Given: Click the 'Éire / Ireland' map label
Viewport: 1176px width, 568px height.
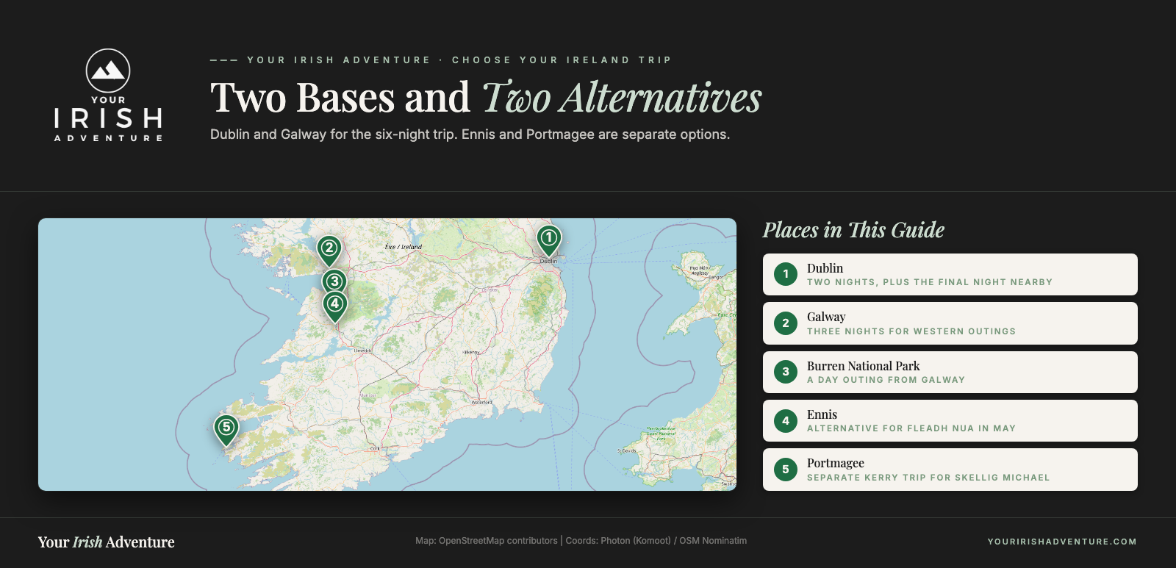Looking at the screenshot, I should pyautogui.click(x=404, y=247).
